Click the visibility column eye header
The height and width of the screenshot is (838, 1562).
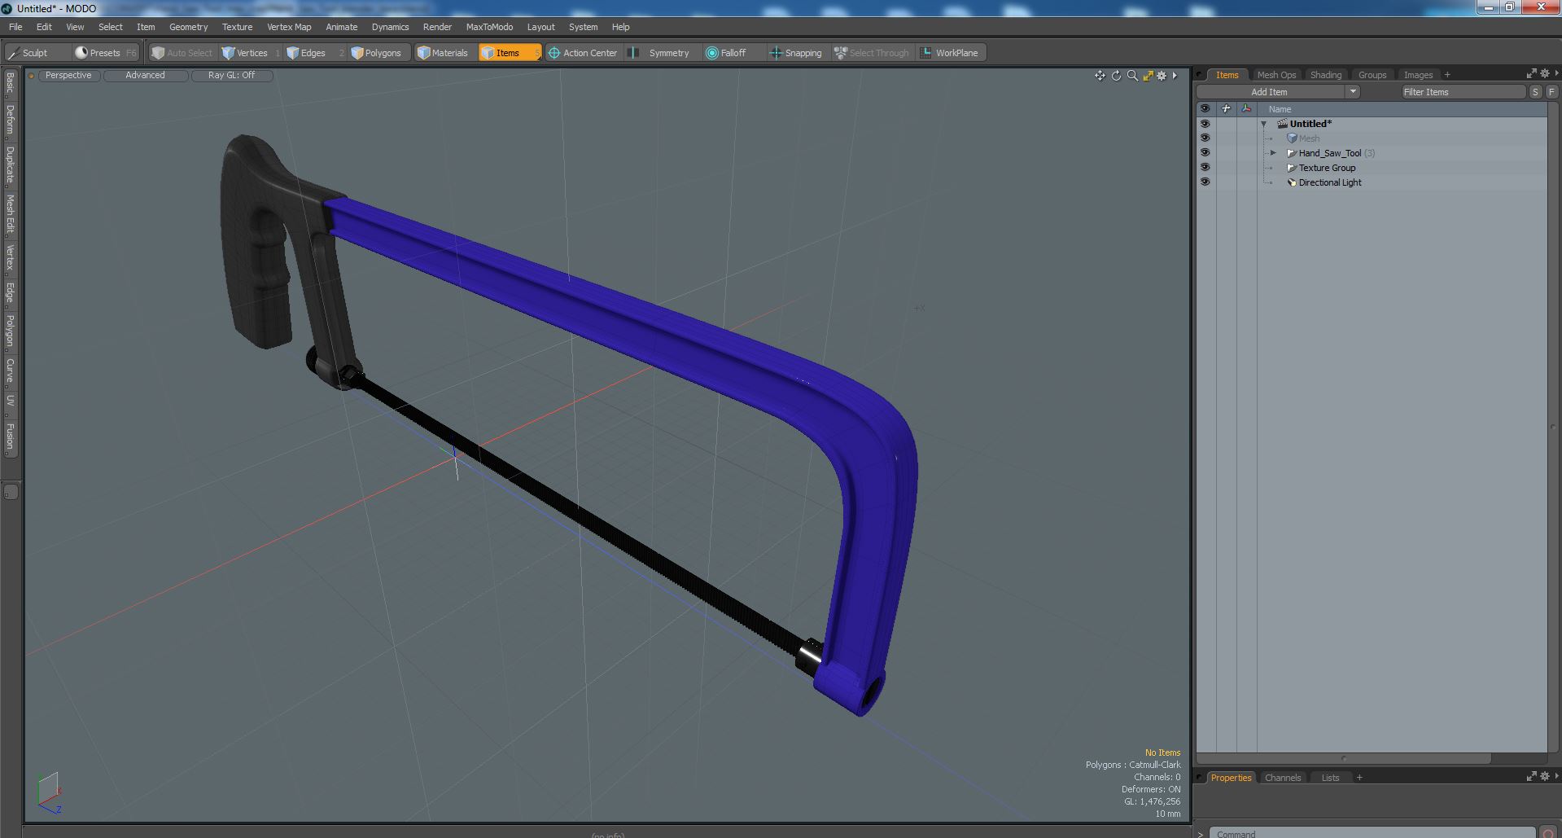(x=1205, y=109)
